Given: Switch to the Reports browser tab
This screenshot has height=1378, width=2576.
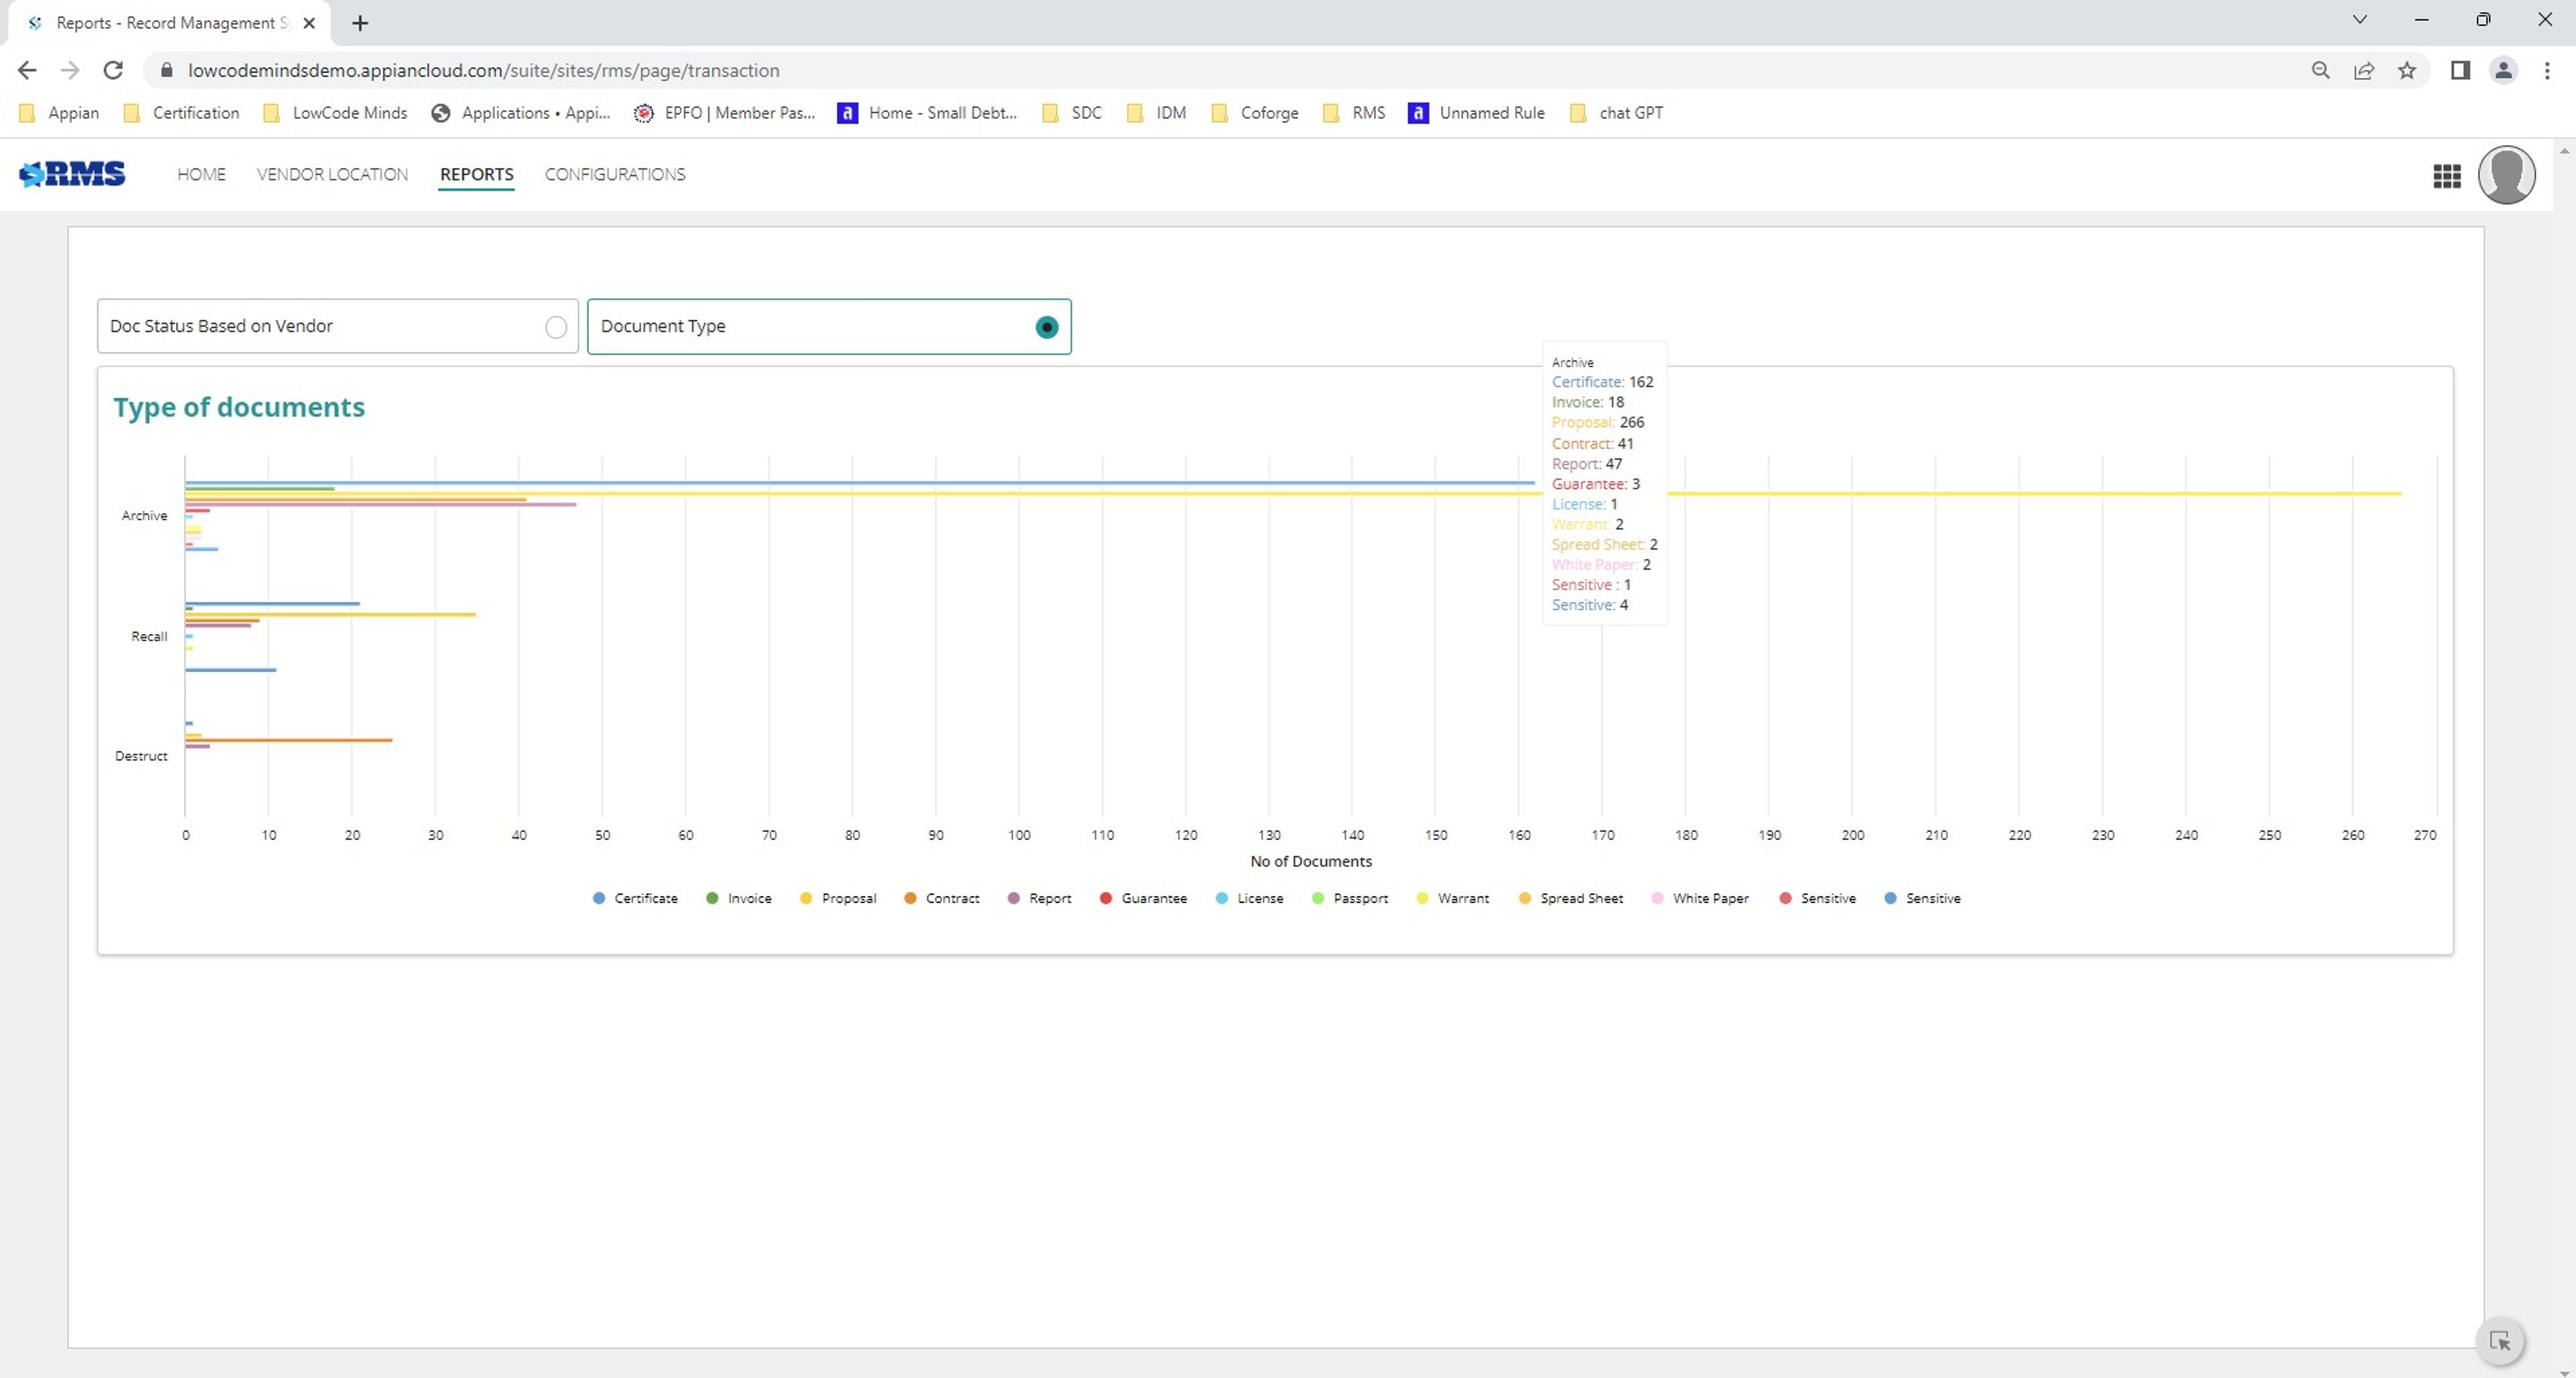Looking at the screenshot, I should [168, 22].
